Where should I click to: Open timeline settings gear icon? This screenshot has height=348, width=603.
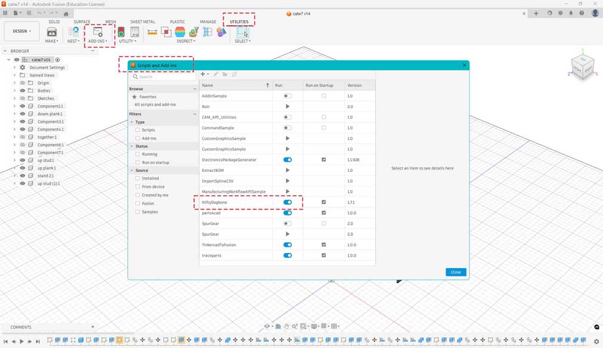click(x=596, y=341)
